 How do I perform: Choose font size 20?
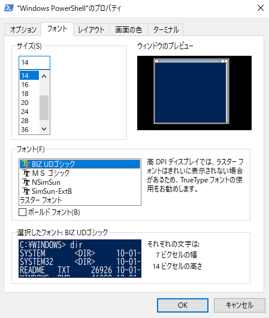pyautogui.click(x=29, y=103)
